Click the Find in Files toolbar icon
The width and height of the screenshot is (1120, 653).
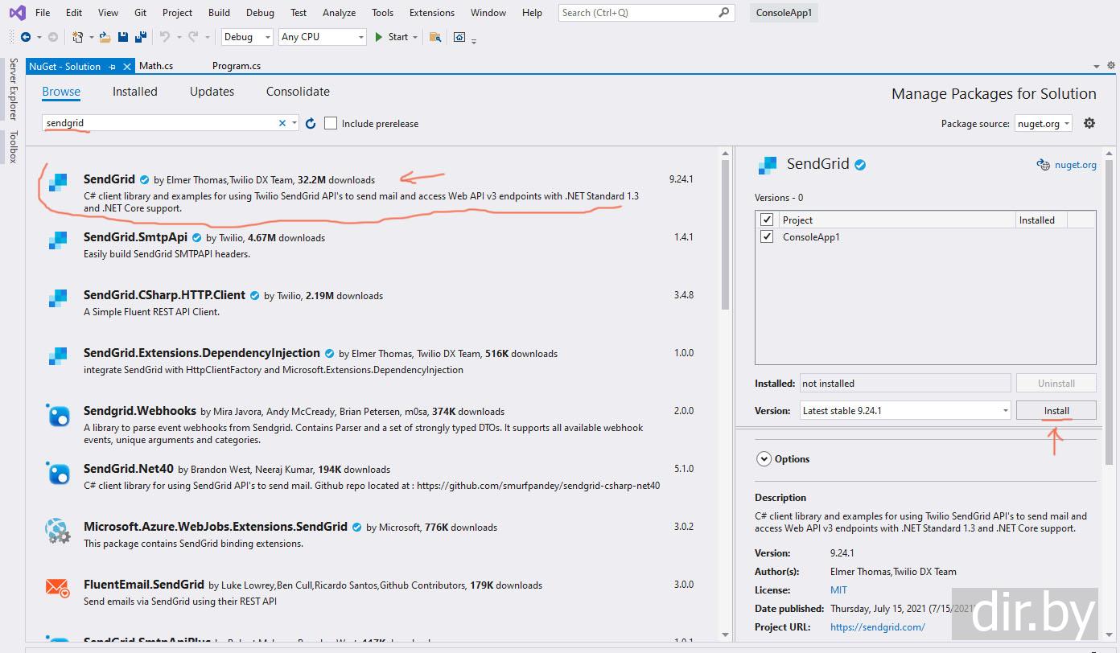click(x=435, y=37)
